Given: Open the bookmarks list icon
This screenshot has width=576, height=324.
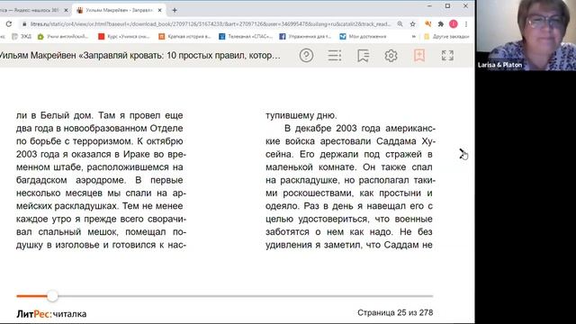Looking at the screenshot, I should coord(363,56).
